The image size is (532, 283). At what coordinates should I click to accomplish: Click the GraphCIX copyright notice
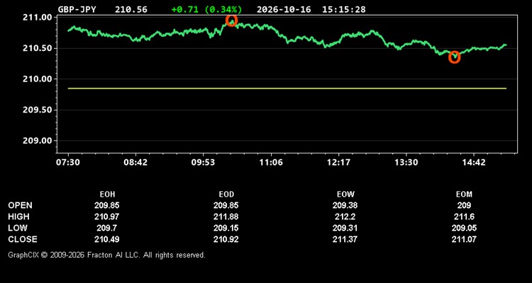click(x=106, y=255)
